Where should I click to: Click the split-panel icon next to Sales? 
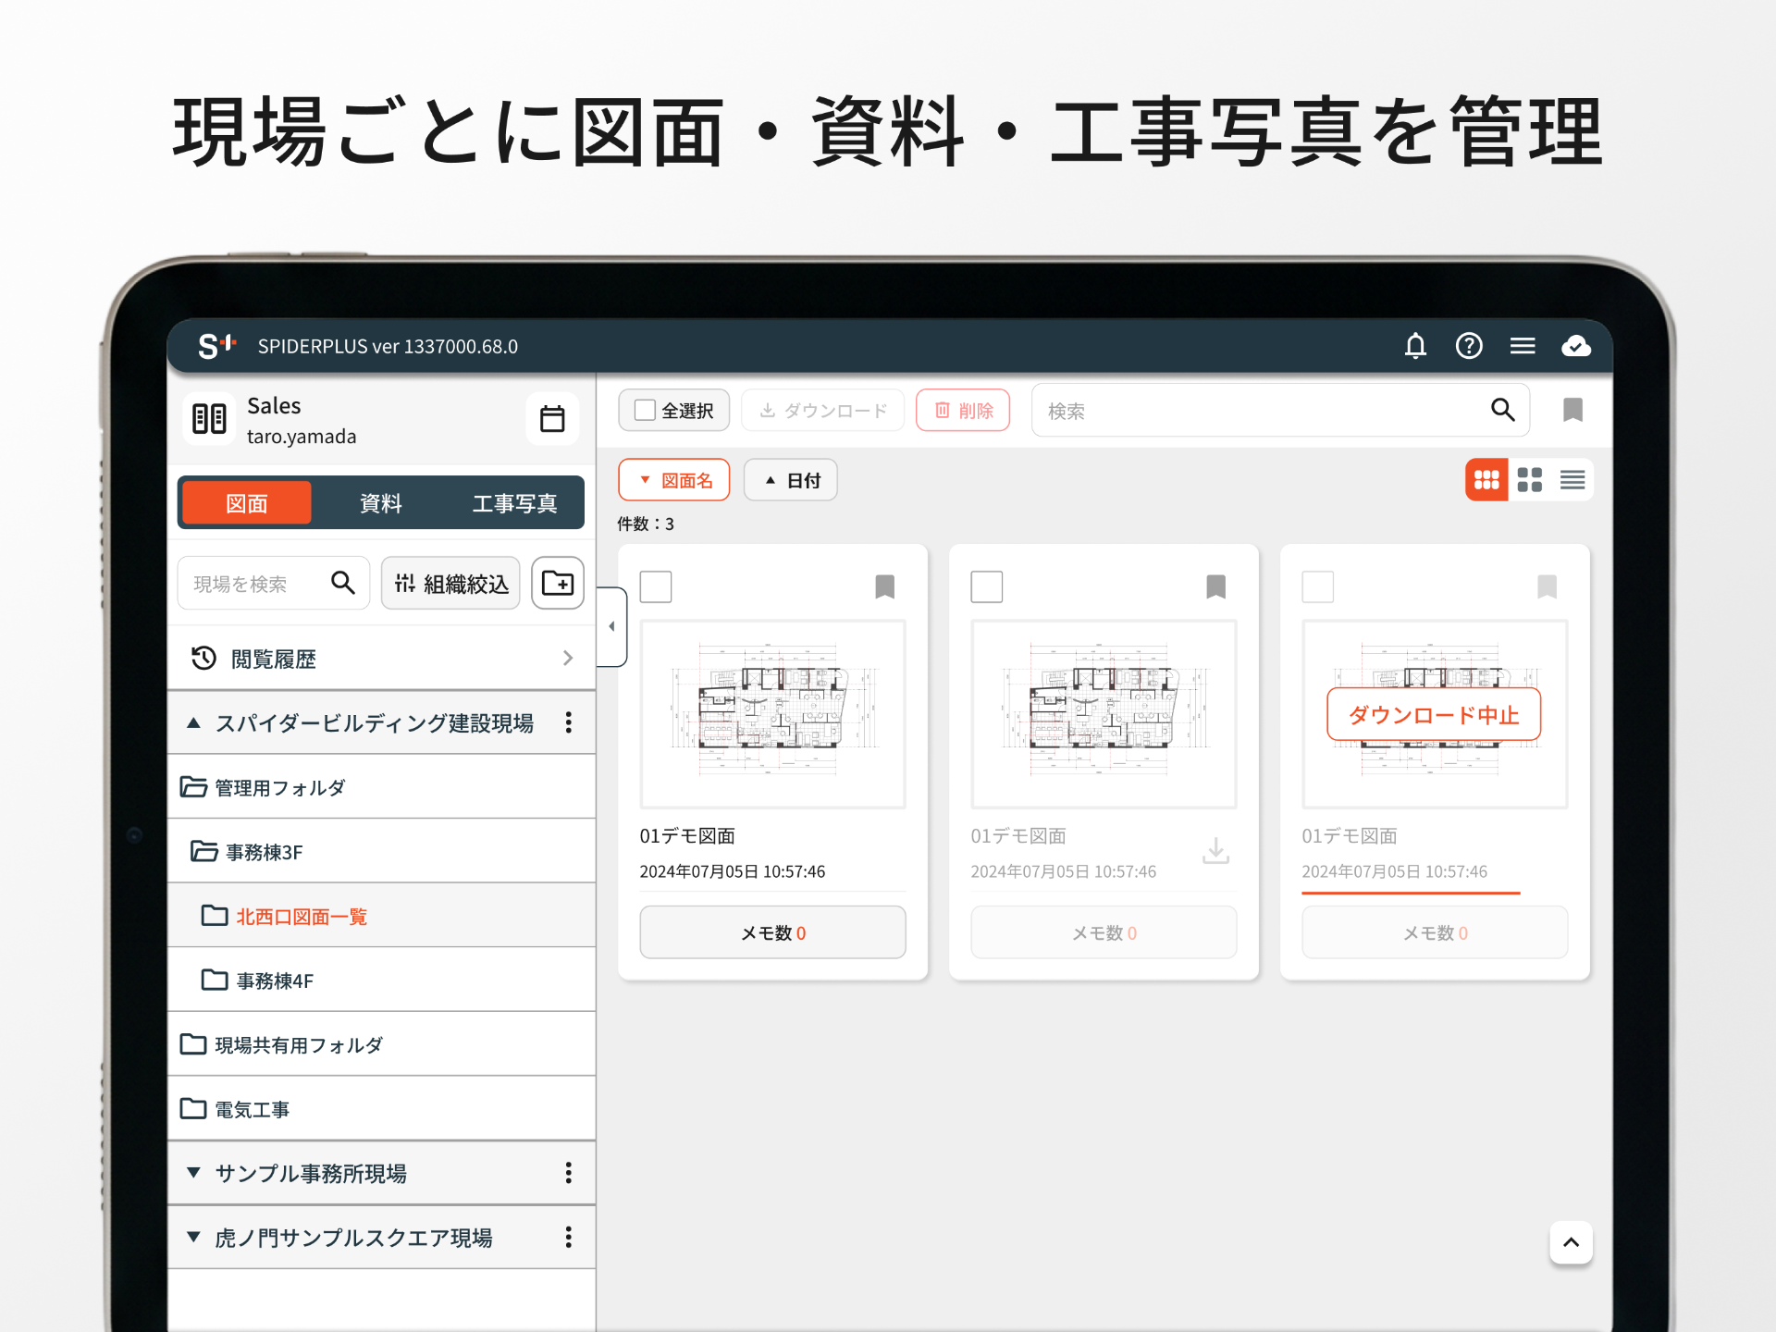[209, 419]
